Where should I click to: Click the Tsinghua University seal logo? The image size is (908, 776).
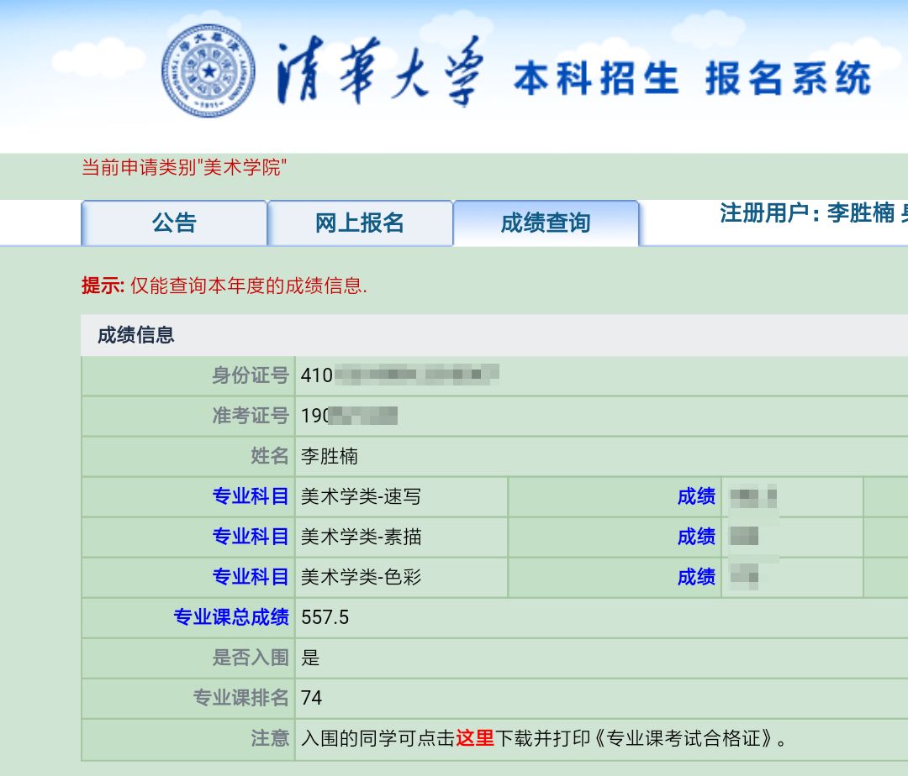[x=209, y=71]
